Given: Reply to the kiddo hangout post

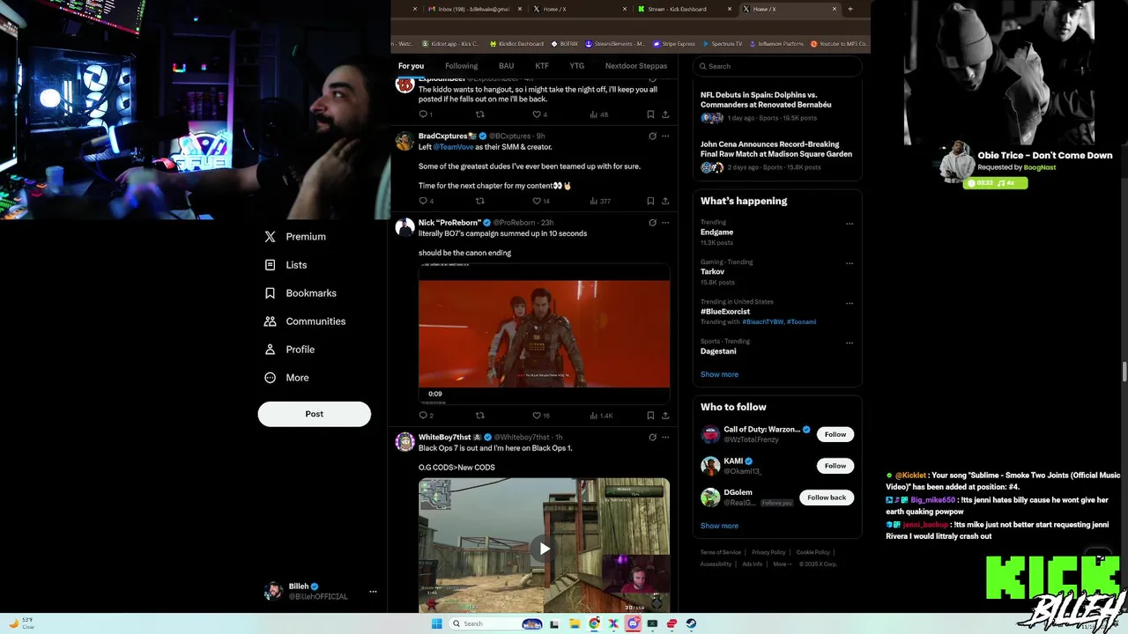Looking at the screenshot, I should click(x=423, y=114).
